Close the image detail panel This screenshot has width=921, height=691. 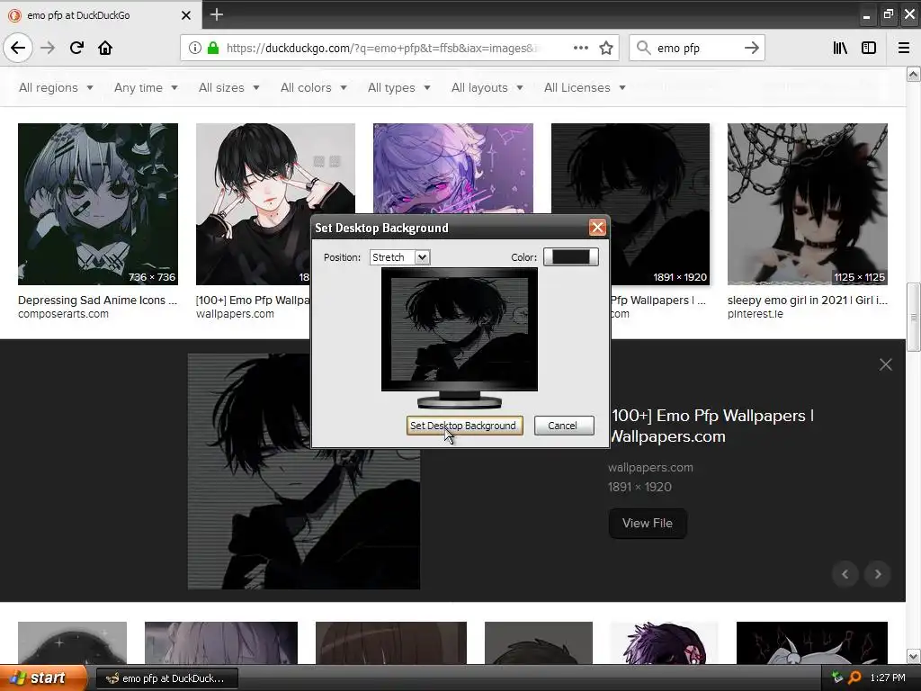pos(885,365)
